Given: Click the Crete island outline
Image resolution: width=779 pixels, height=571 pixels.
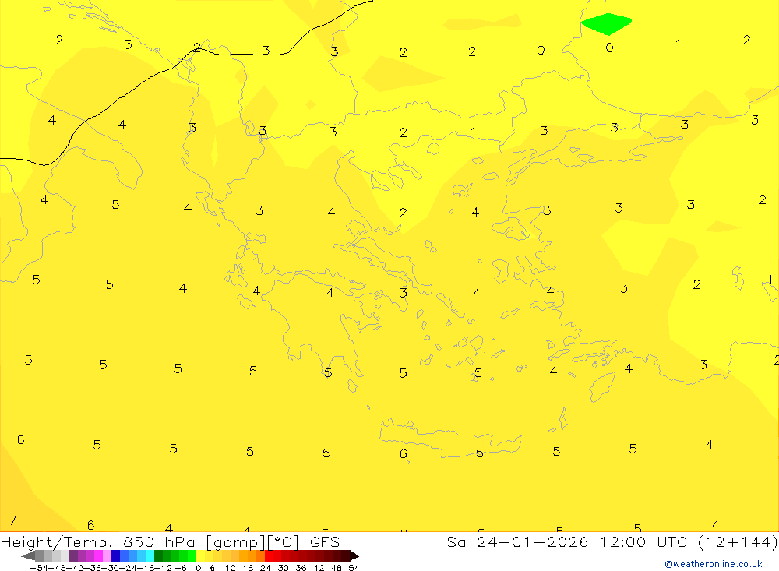Looking at the screenshot, I should 450,439.
